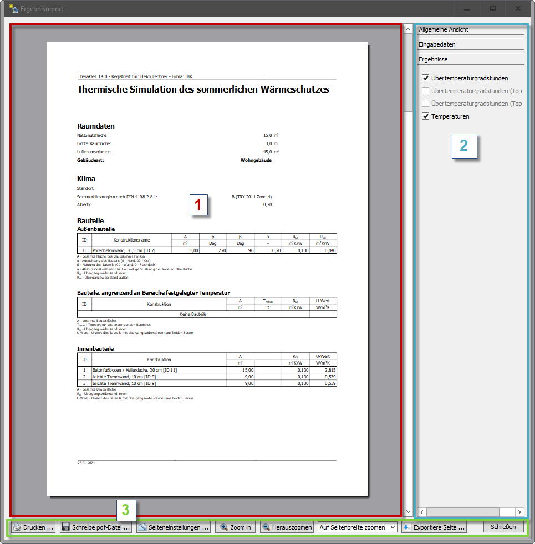Minimize the Ergebnisreport window
535x544 pixels.
tap(467, 8)
